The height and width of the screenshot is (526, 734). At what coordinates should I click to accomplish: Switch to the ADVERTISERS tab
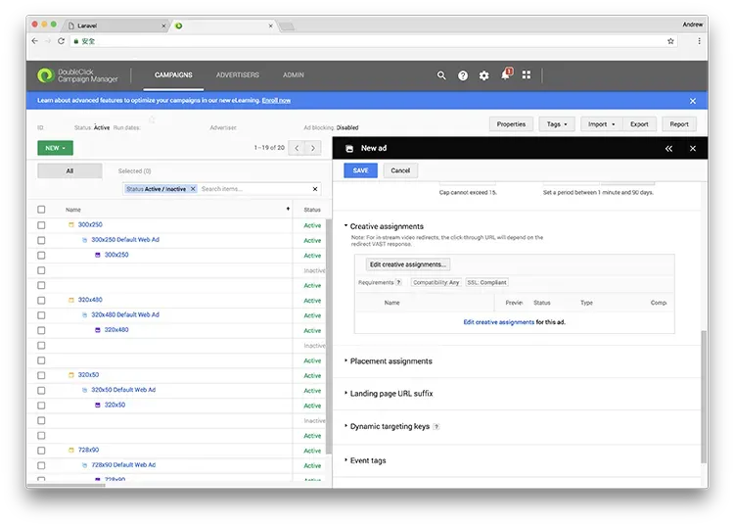pyautogui.click(x=238, y=75)
